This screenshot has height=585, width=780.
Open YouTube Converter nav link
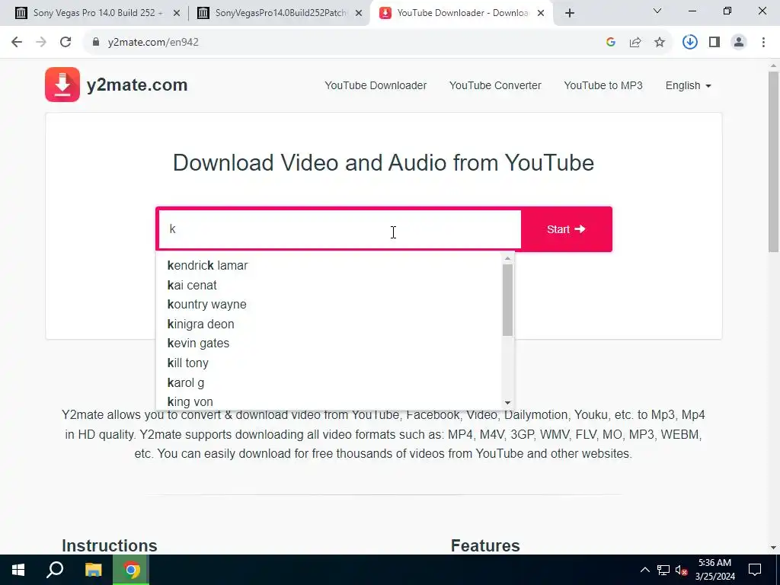click(495, 85)
